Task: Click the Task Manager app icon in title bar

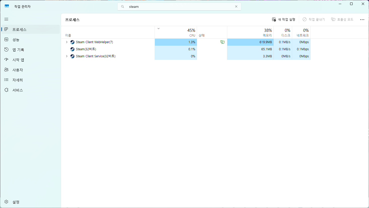Action: (7, 6)
